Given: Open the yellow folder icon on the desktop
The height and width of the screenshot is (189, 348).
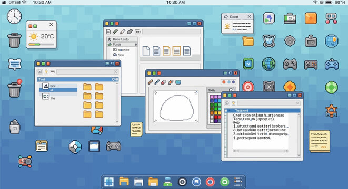Looking at the screenshot, I should (x=248, y=41).
